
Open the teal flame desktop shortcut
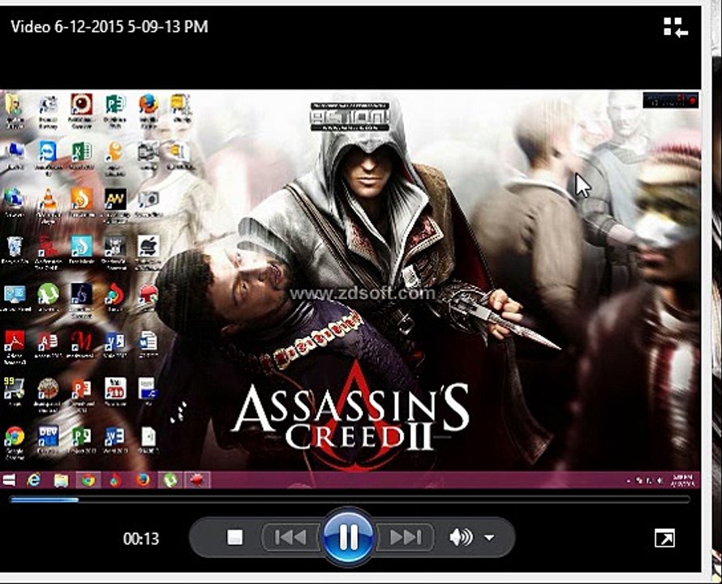[x=81, y=250]
